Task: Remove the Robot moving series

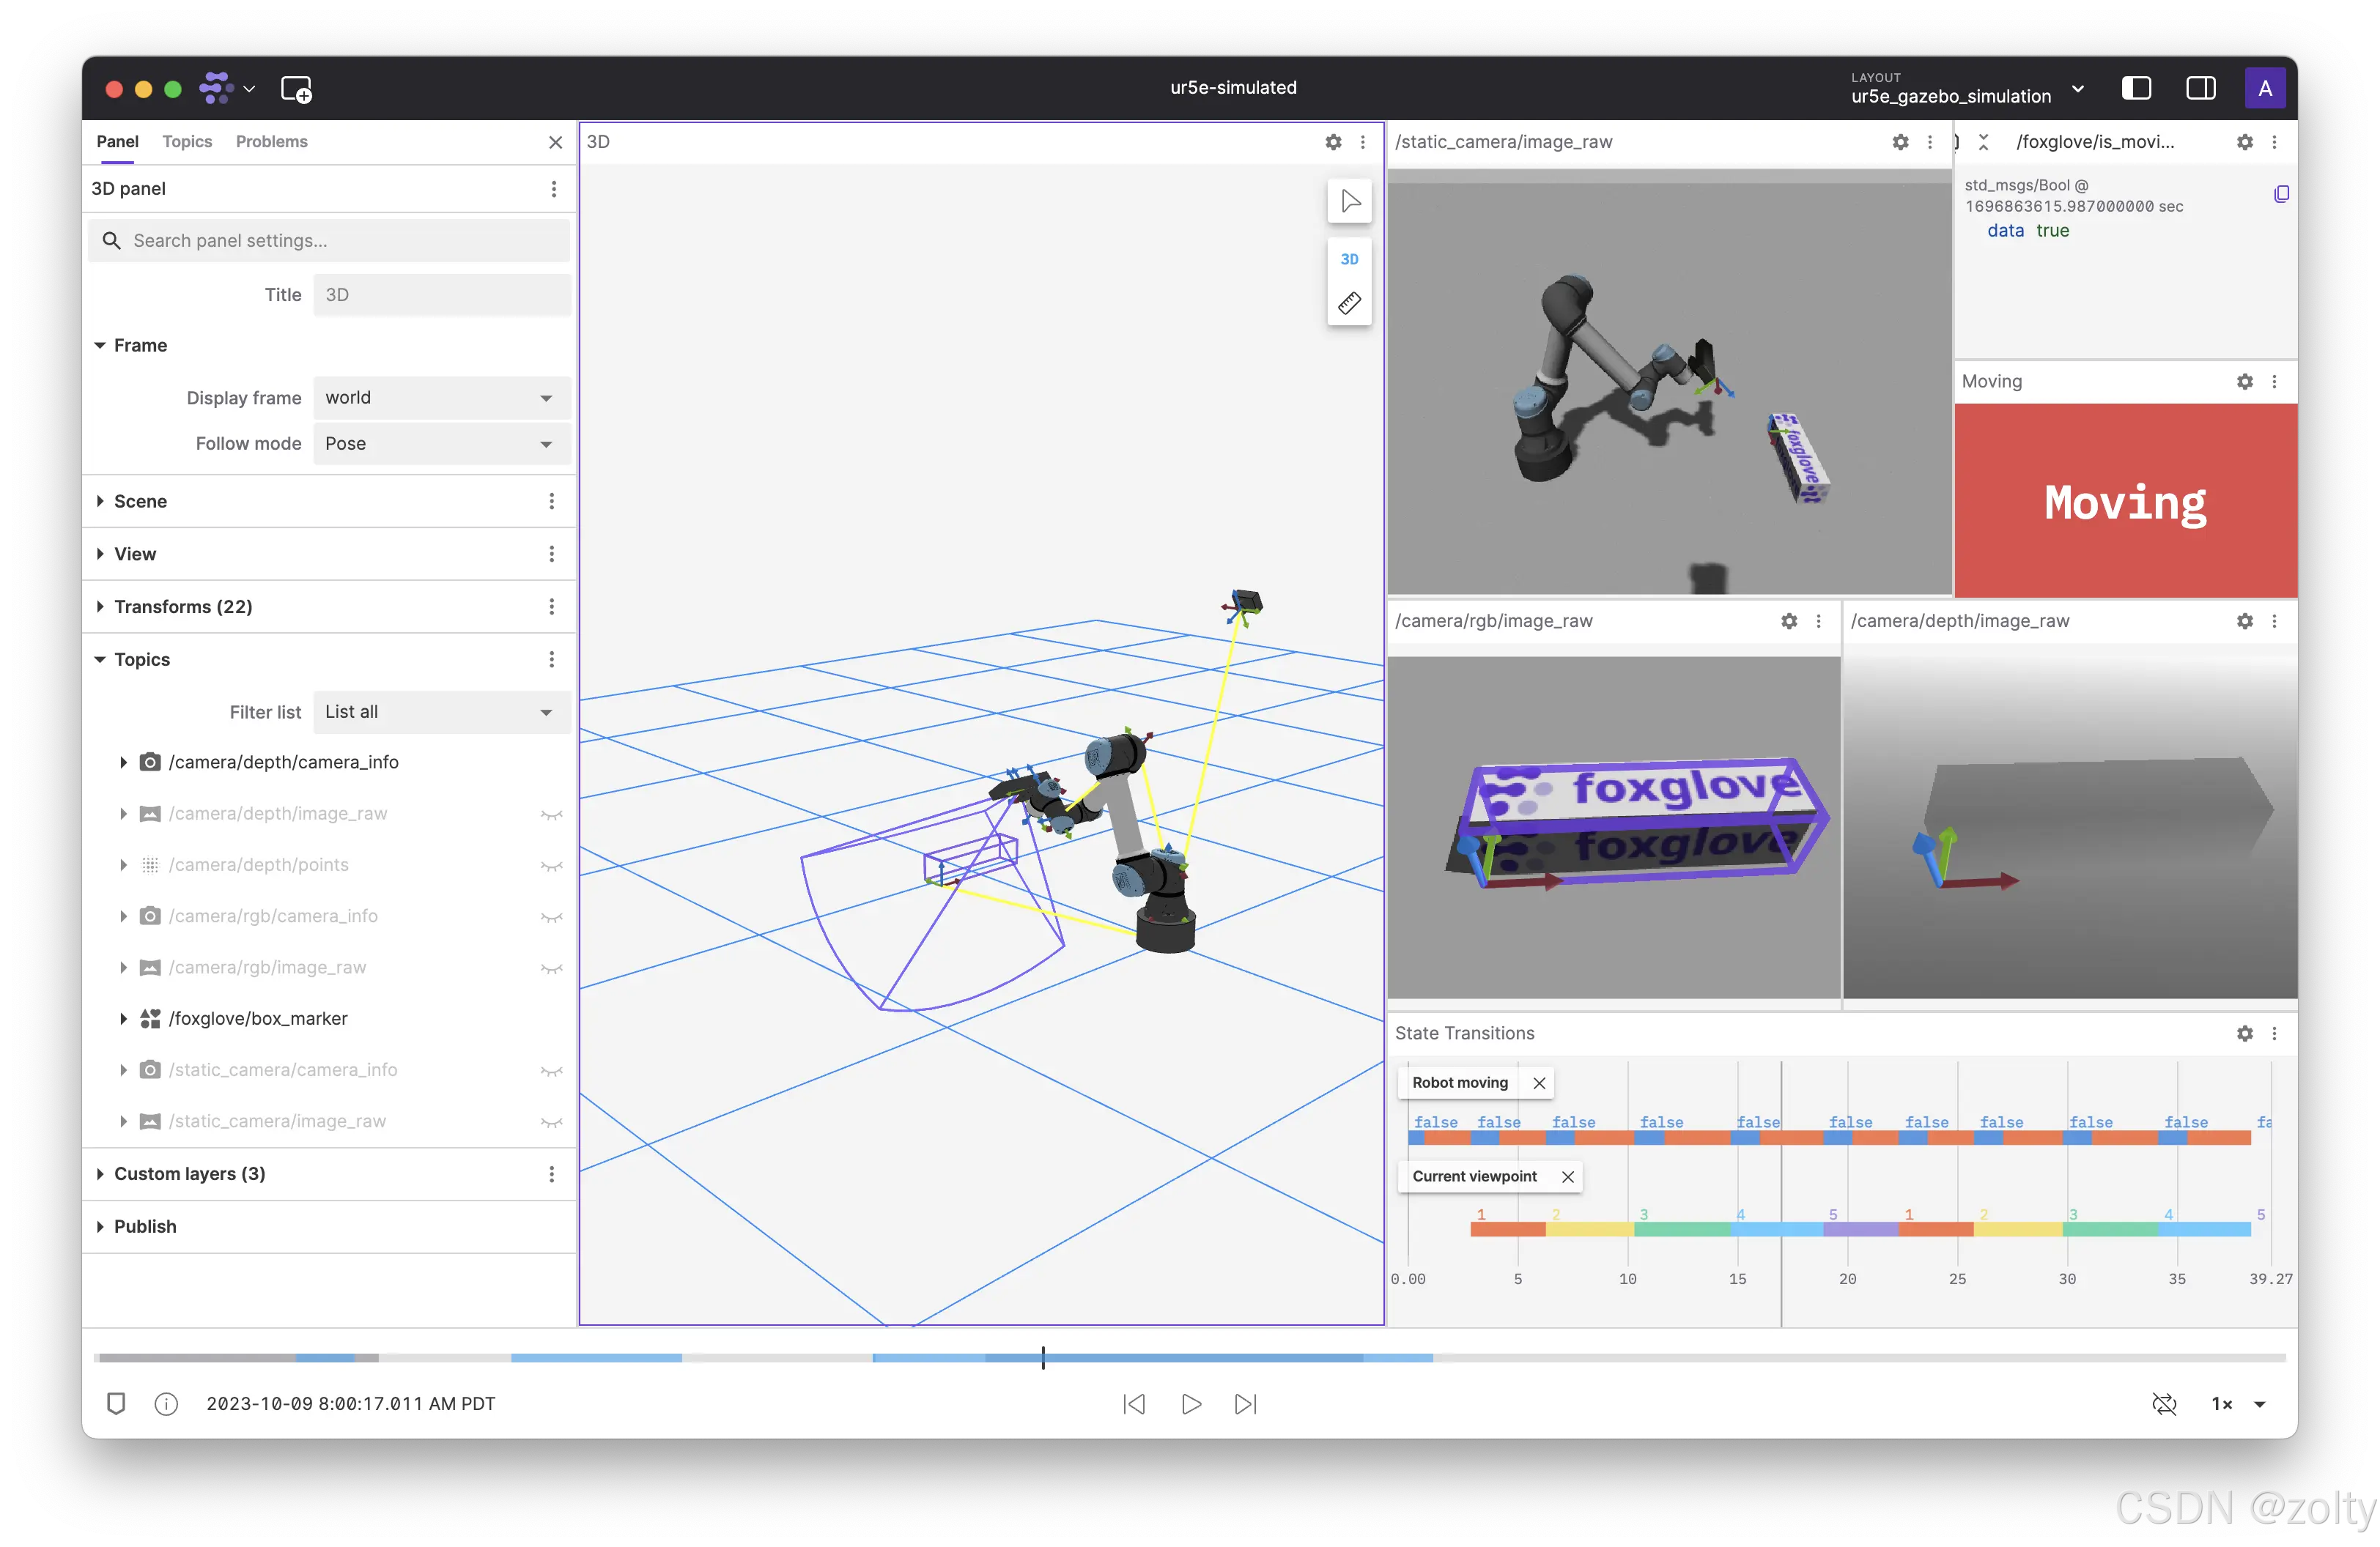Action: click(x=1539, y=1083)
